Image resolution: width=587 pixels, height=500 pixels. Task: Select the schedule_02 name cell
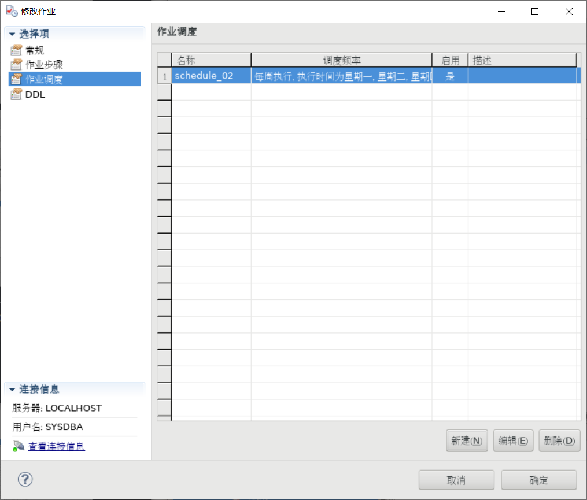coord(212,76)
